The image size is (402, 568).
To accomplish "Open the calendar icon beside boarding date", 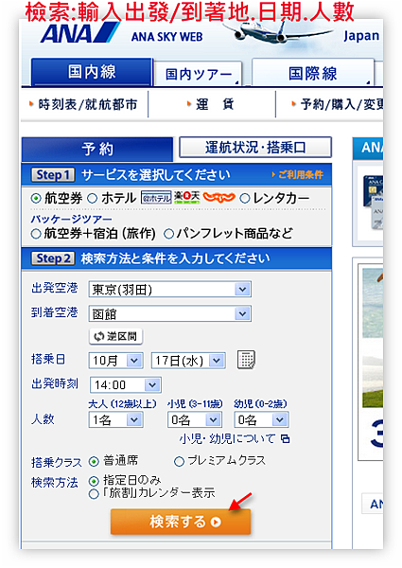I will 246,360.
